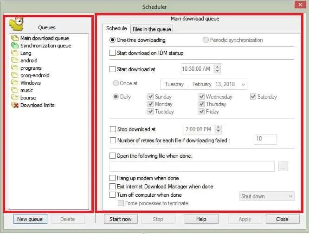Check the Stop download at box
The height and width of the screenshot is (234, 309).
pos(113,129)
